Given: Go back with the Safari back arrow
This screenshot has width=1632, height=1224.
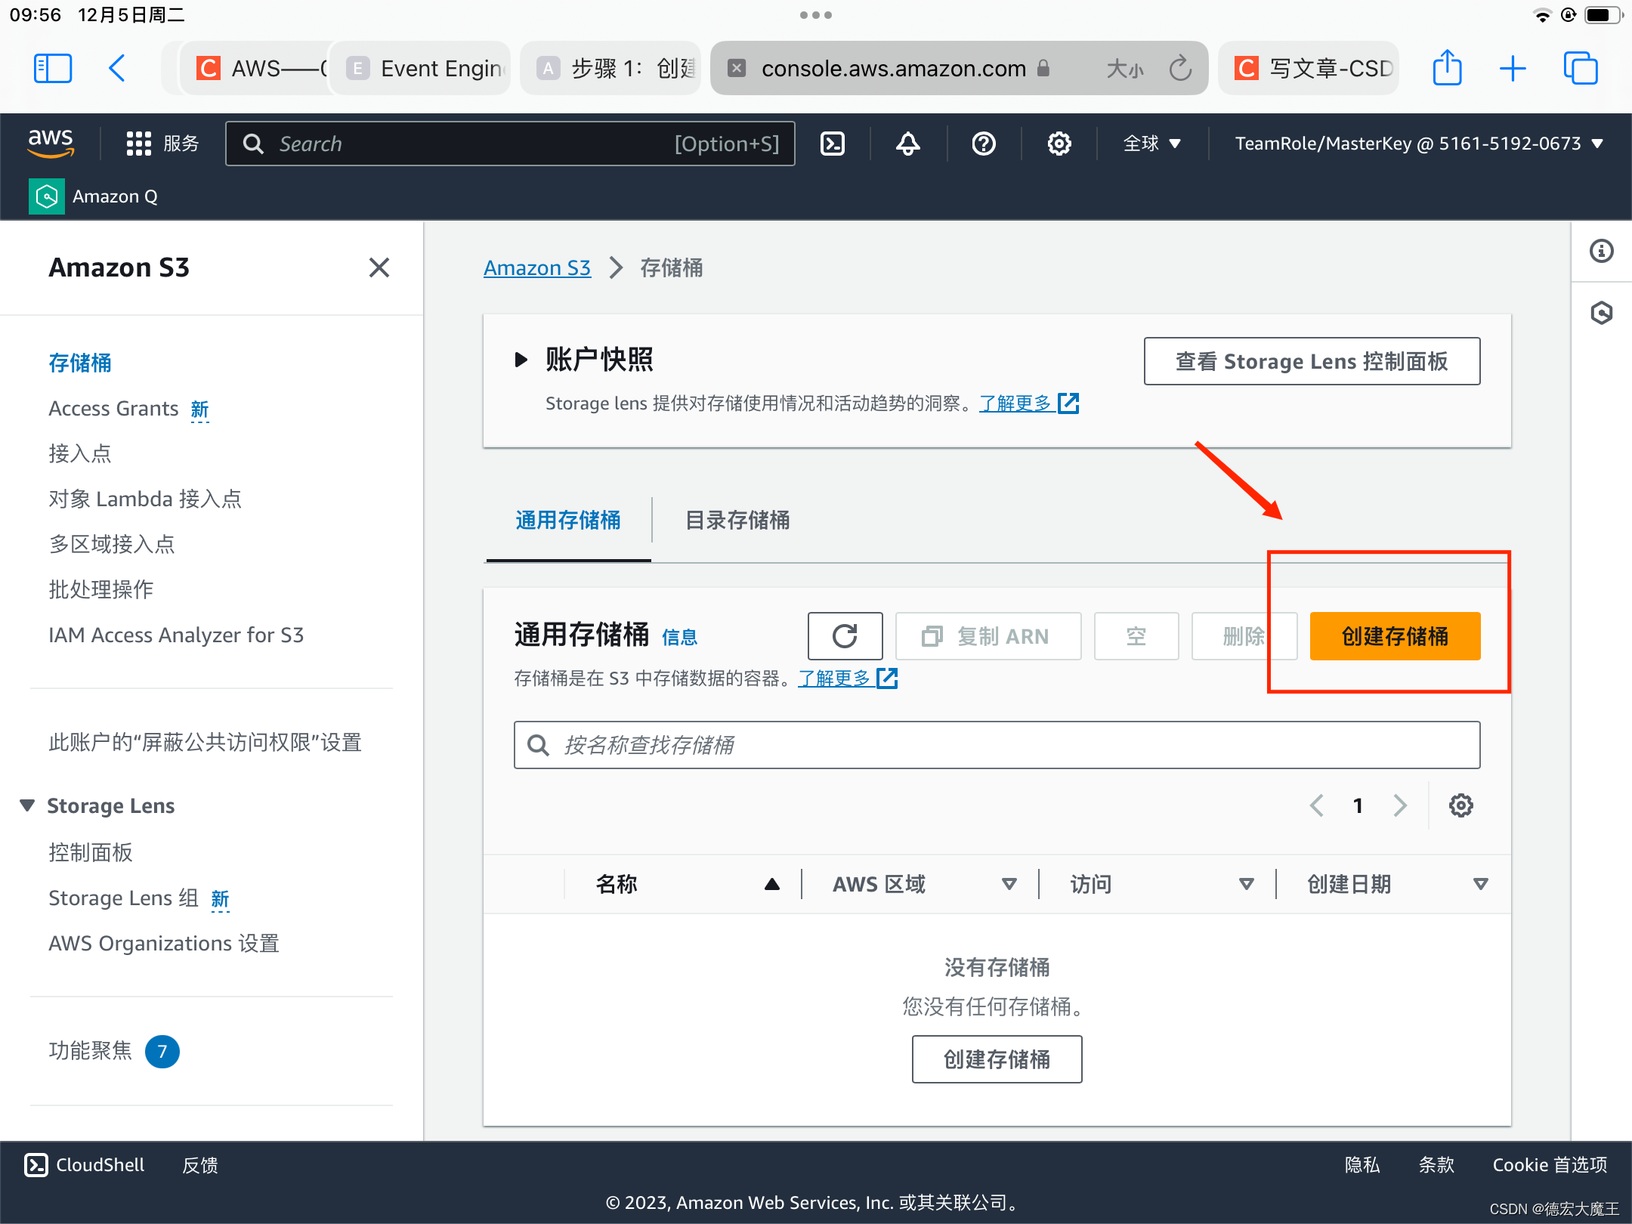Looking at the screenshot, I should (117, 69).
